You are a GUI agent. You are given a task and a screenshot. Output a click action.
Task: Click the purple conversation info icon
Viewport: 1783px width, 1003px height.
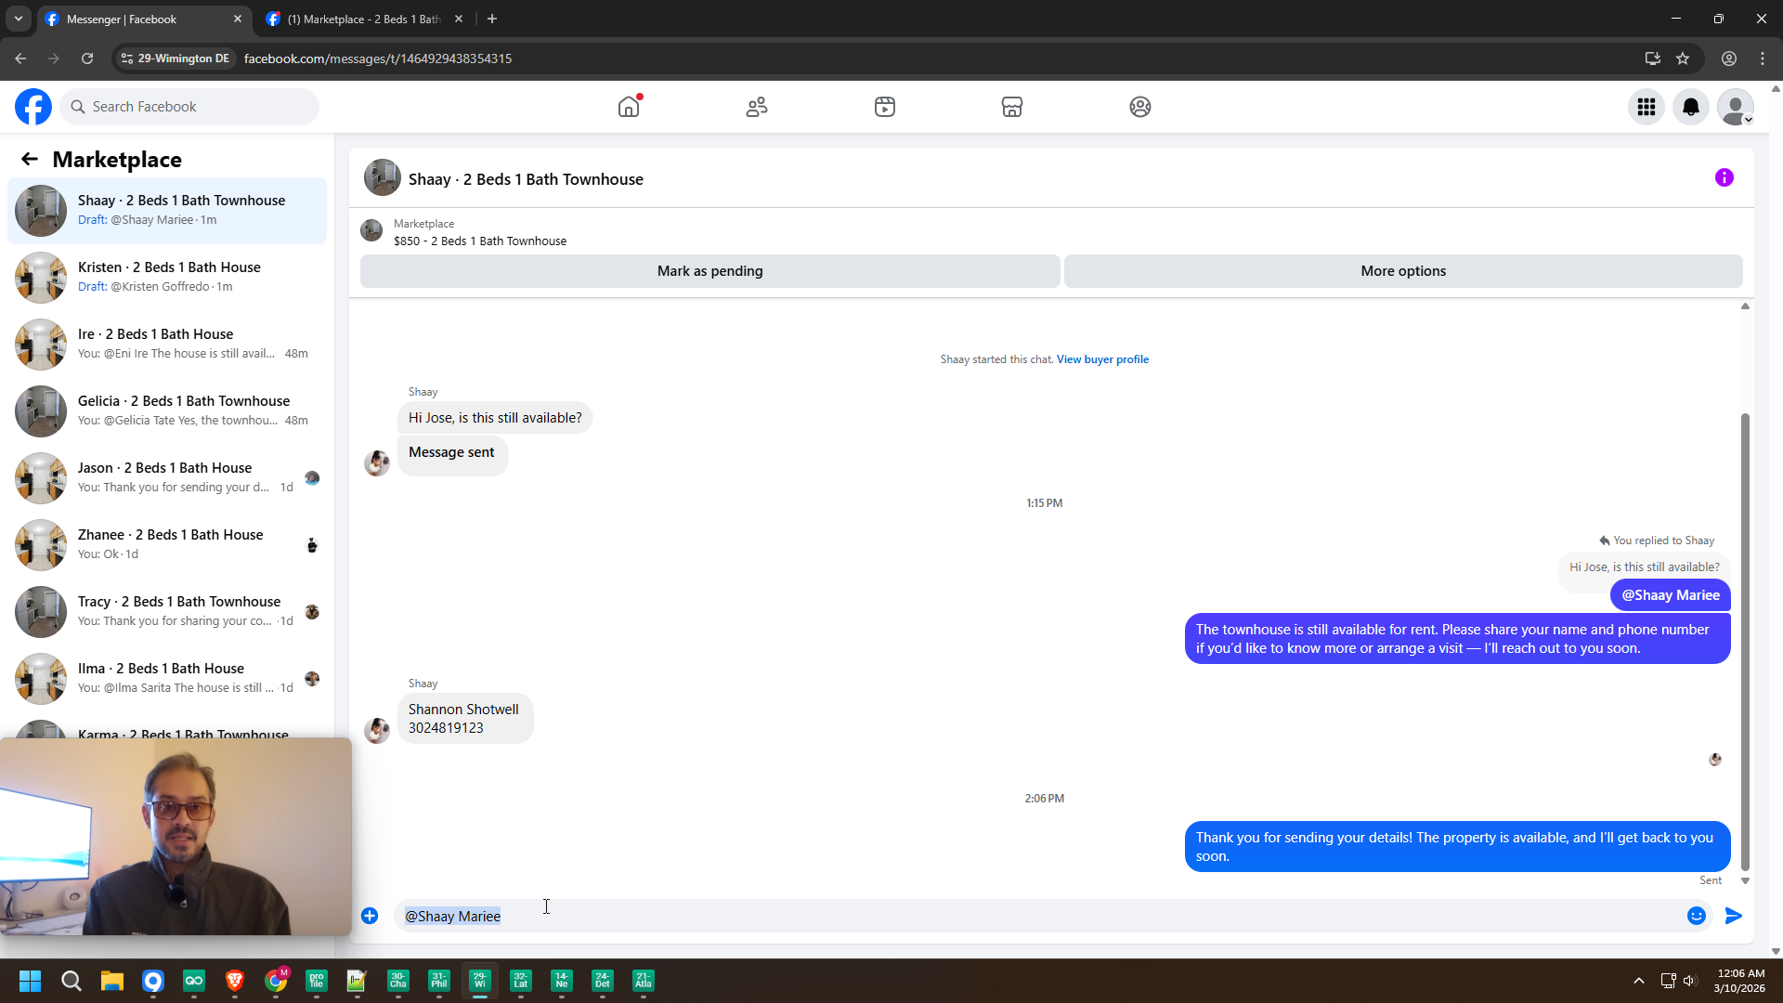[x=1724, y=177]
